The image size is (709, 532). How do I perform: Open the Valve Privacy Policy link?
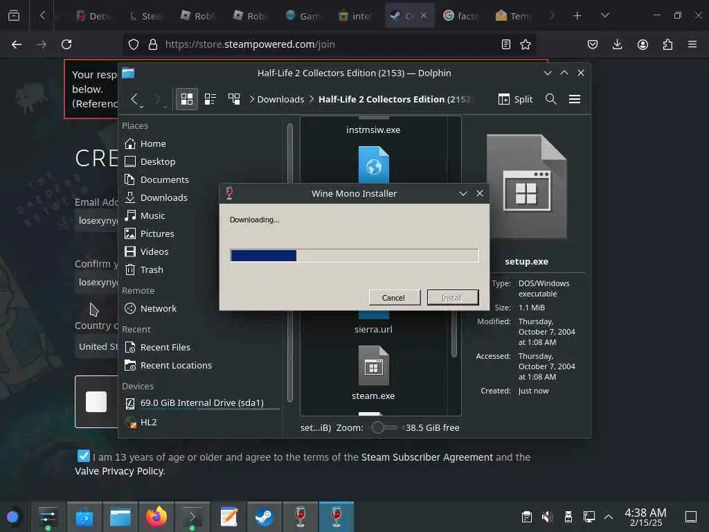coord(119,471)
